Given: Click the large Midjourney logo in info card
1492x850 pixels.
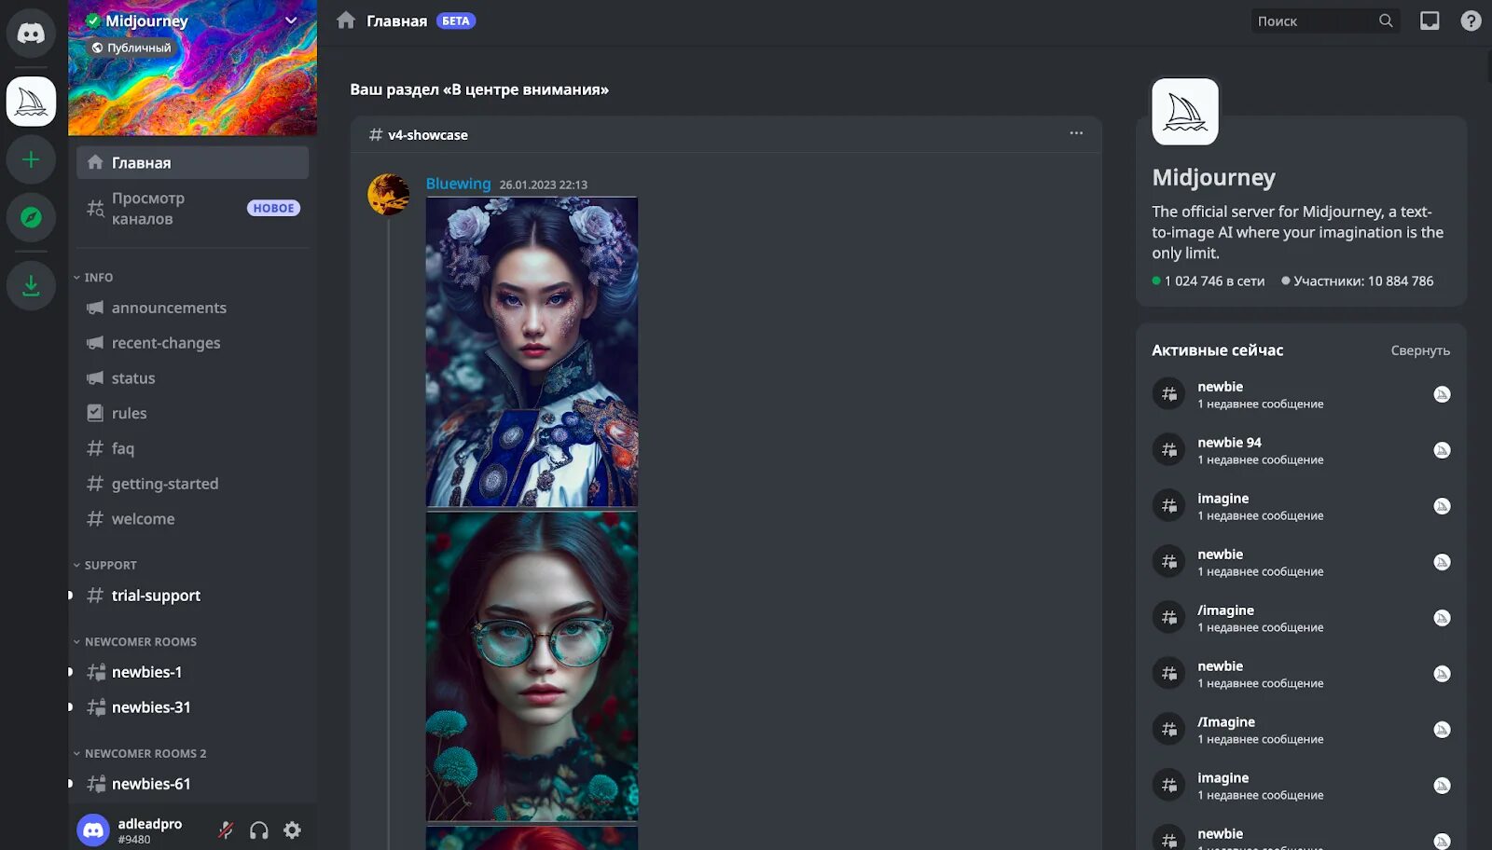Looking at the screenshot, I should coord(1185,112).
